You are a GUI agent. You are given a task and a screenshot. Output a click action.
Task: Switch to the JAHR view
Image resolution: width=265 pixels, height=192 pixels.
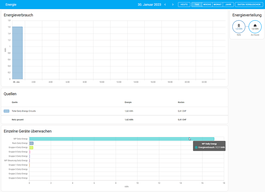(228, 4)
